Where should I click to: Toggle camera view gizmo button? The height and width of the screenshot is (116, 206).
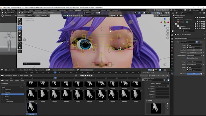168,35
